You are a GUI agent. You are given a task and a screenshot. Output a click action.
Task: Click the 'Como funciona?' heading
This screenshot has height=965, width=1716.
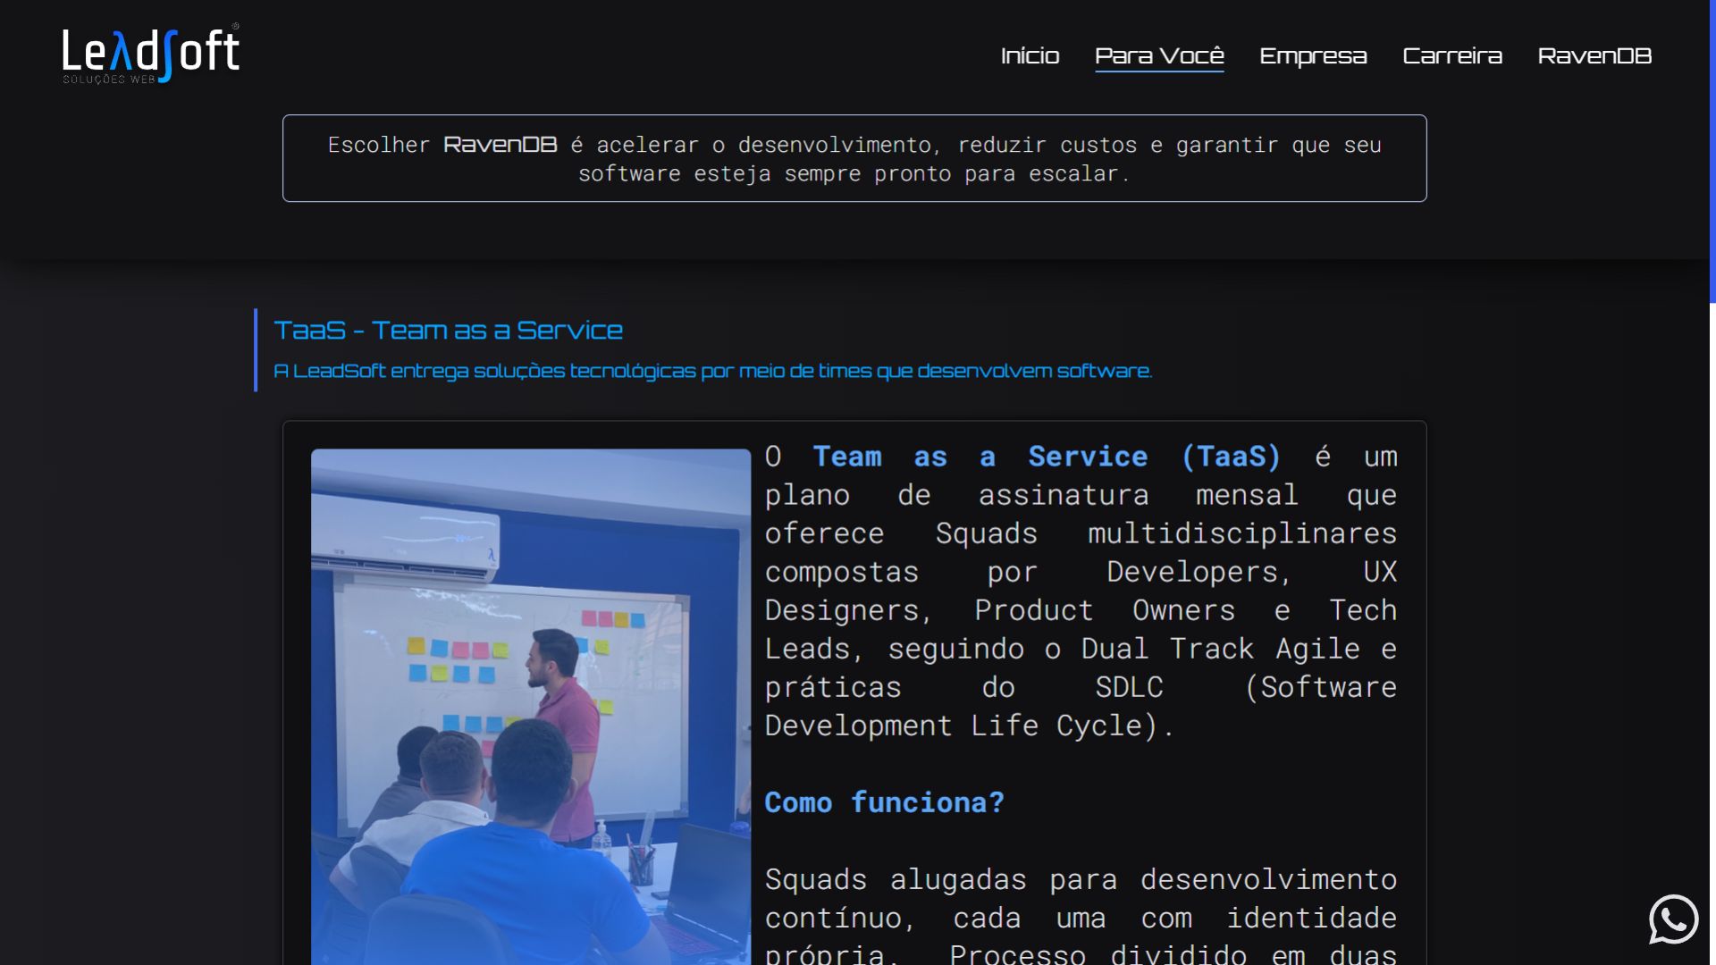point(884,802)
